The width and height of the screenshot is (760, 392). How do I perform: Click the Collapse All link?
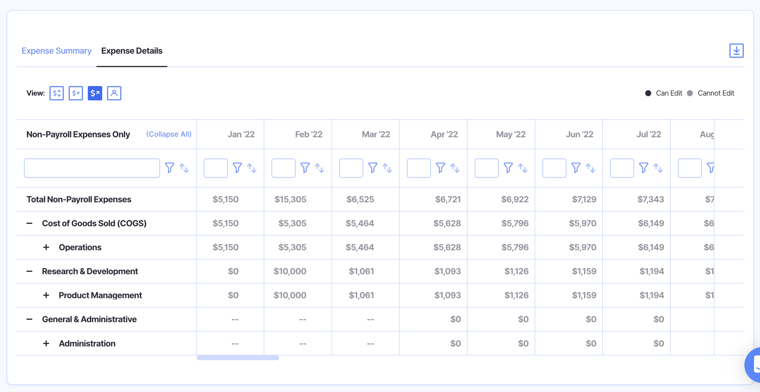coord(169,134)
